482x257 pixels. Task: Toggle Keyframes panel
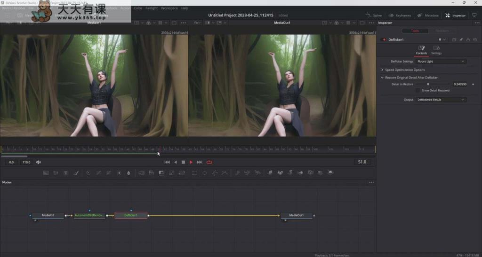tap(400, 16)
